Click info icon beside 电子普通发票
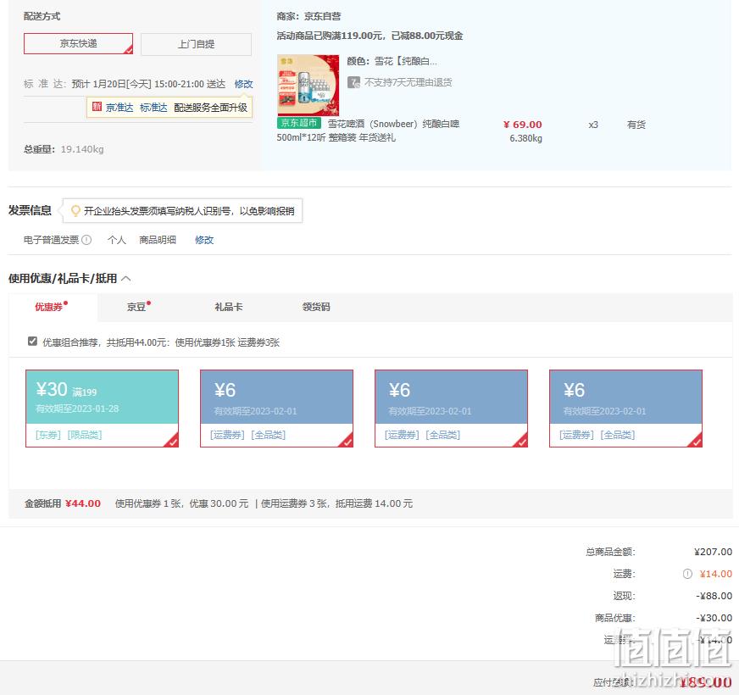Screen dimensions: 739x695 [86, 240]
